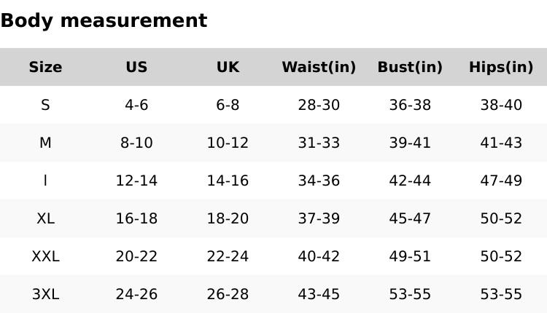Click hips measurement 38-40 cell
This screenshot has width=547, height=313.
[501, 105]
